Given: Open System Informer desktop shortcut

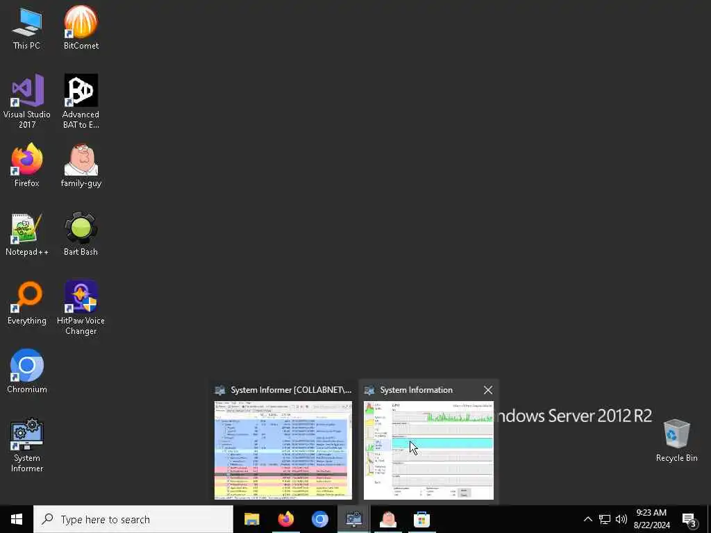Looking at the screenshot, I should click(26, 446).
